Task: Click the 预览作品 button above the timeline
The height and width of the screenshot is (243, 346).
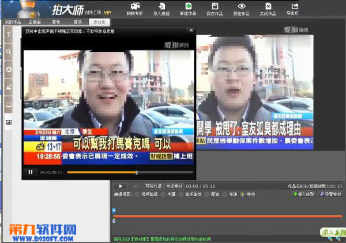Action: coord(153,186)
